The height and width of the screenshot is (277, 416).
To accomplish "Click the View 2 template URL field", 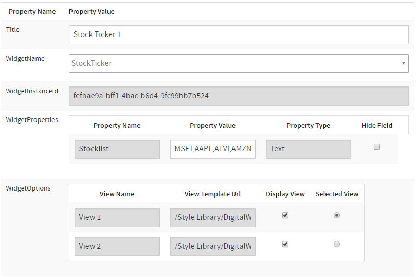I will coord(212,246).
